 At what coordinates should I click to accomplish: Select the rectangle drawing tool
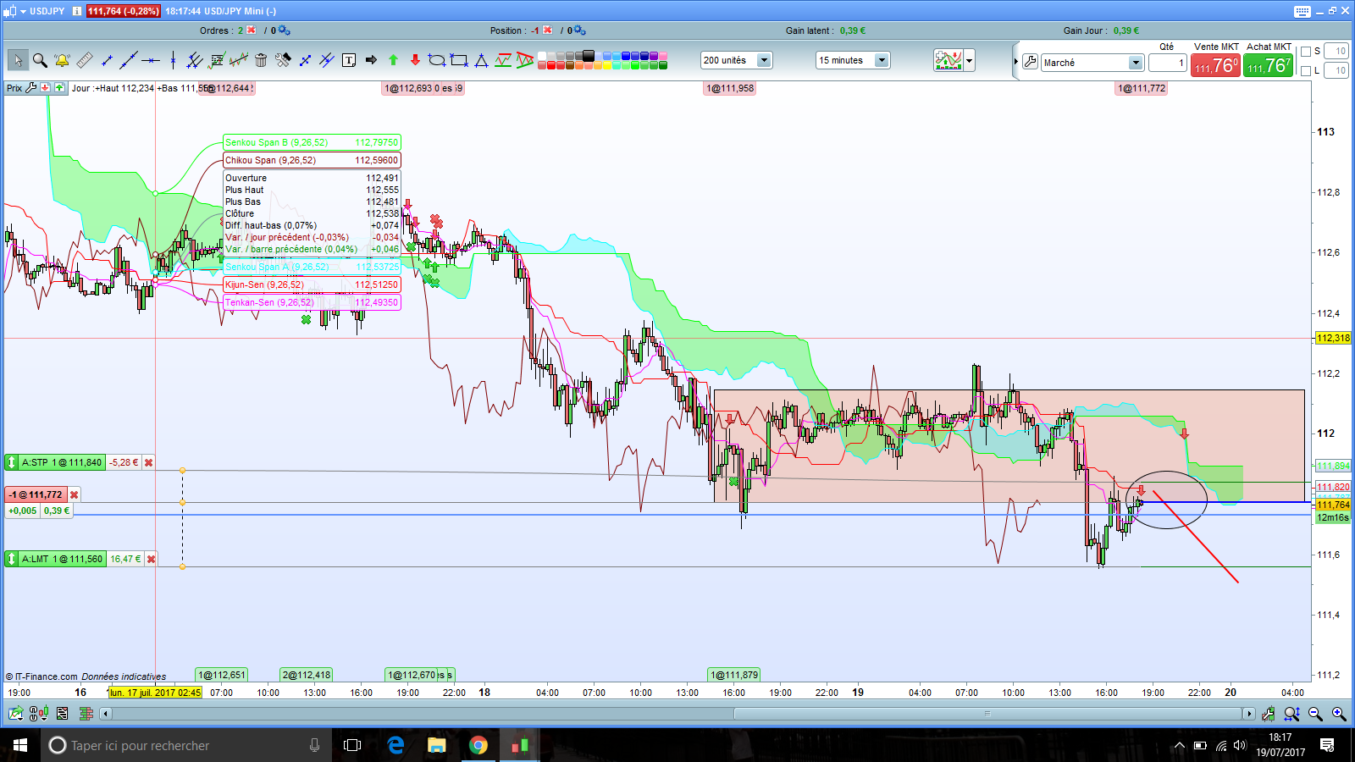[x=459, y=60]
